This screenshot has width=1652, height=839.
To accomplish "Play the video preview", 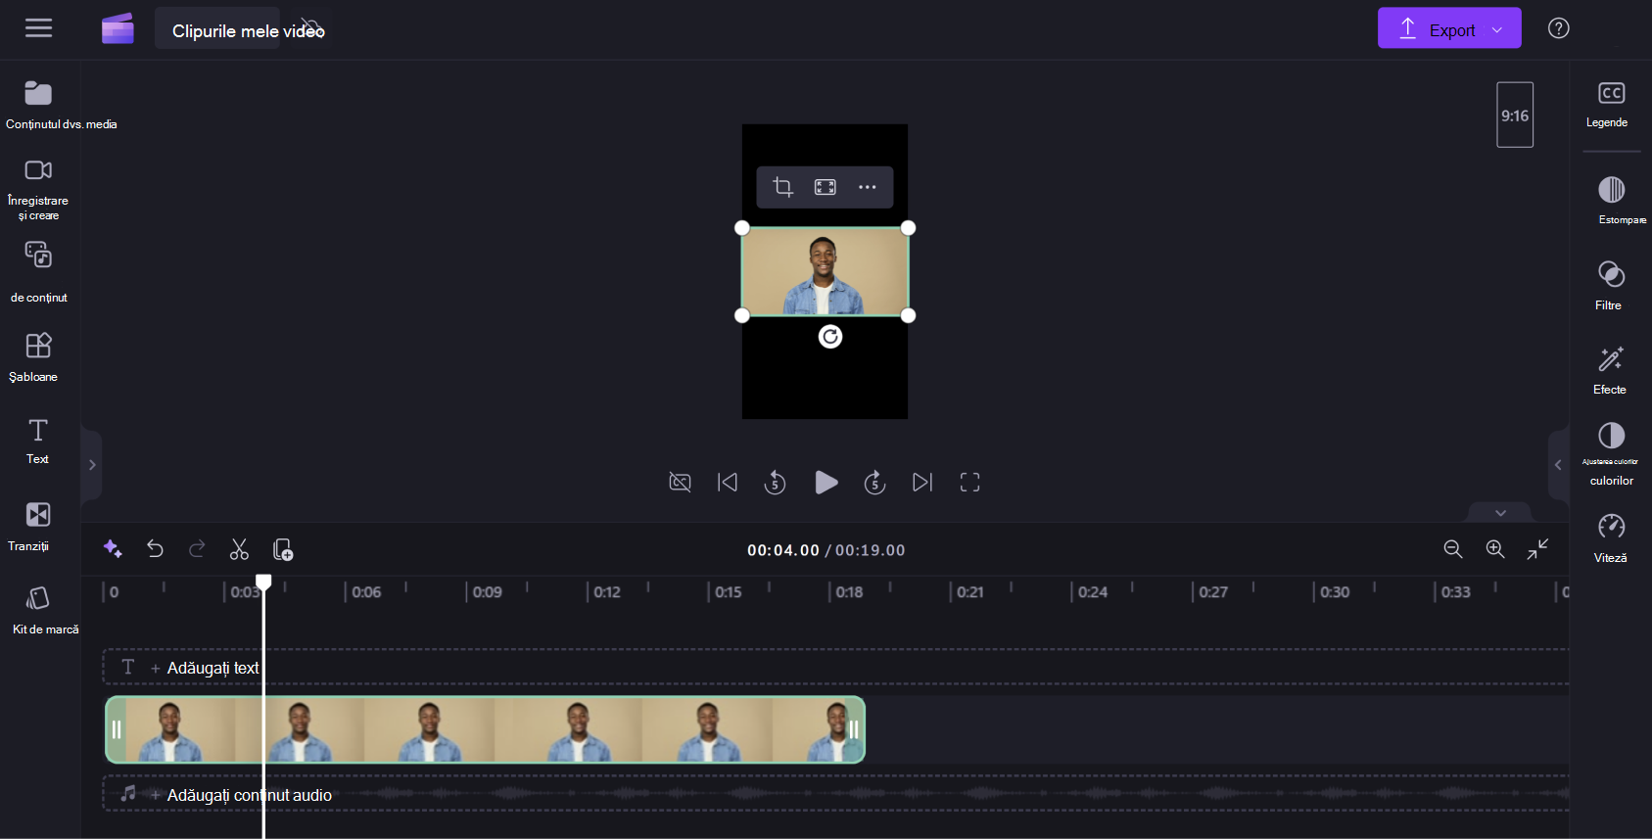I will click(x=826, y=482).
